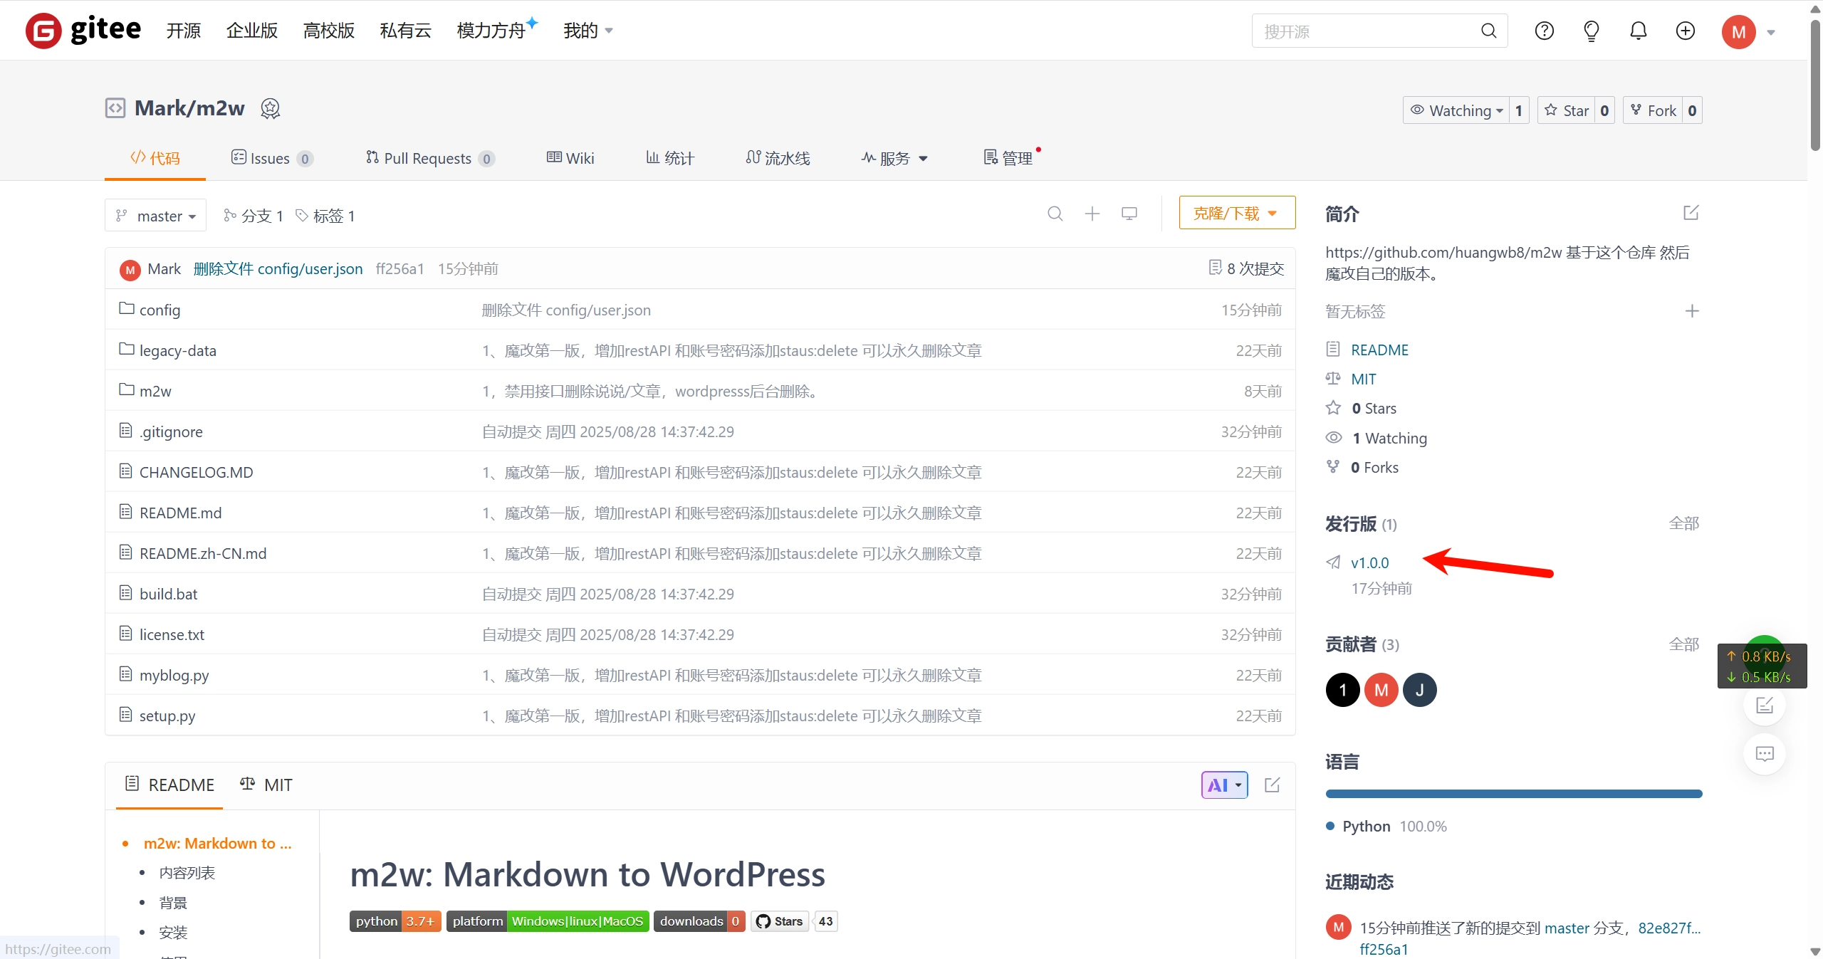The image size is (1823, 959).
Task: Click 模力方舟 in top navigation
Action: [x=491, y=31]
